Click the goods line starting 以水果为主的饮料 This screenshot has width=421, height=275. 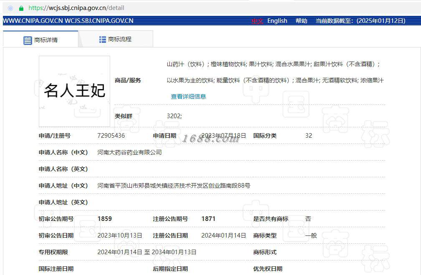click(x=275, y=80)
